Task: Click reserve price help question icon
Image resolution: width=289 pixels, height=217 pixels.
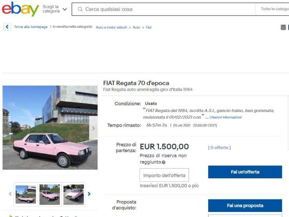Action: coord(164,162)
